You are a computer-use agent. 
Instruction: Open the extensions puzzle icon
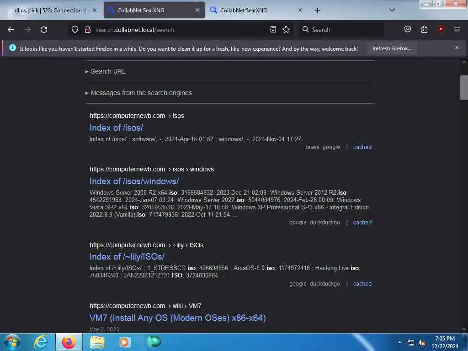click(x=424, y=29)
